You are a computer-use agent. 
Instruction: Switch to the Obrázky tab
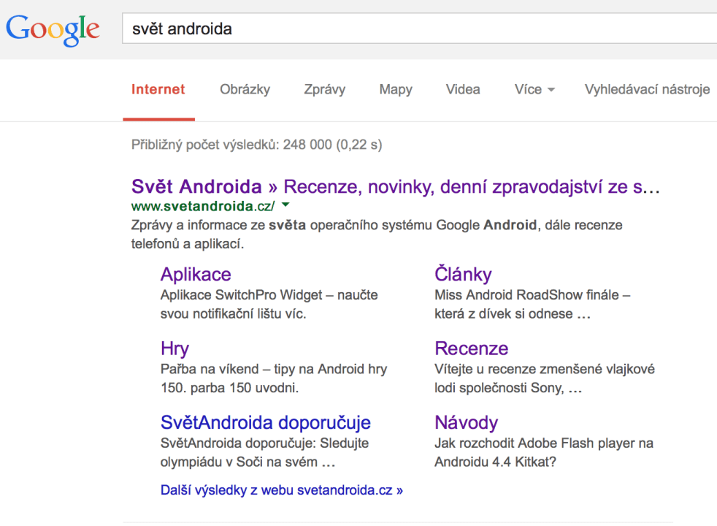click(245, 90)
